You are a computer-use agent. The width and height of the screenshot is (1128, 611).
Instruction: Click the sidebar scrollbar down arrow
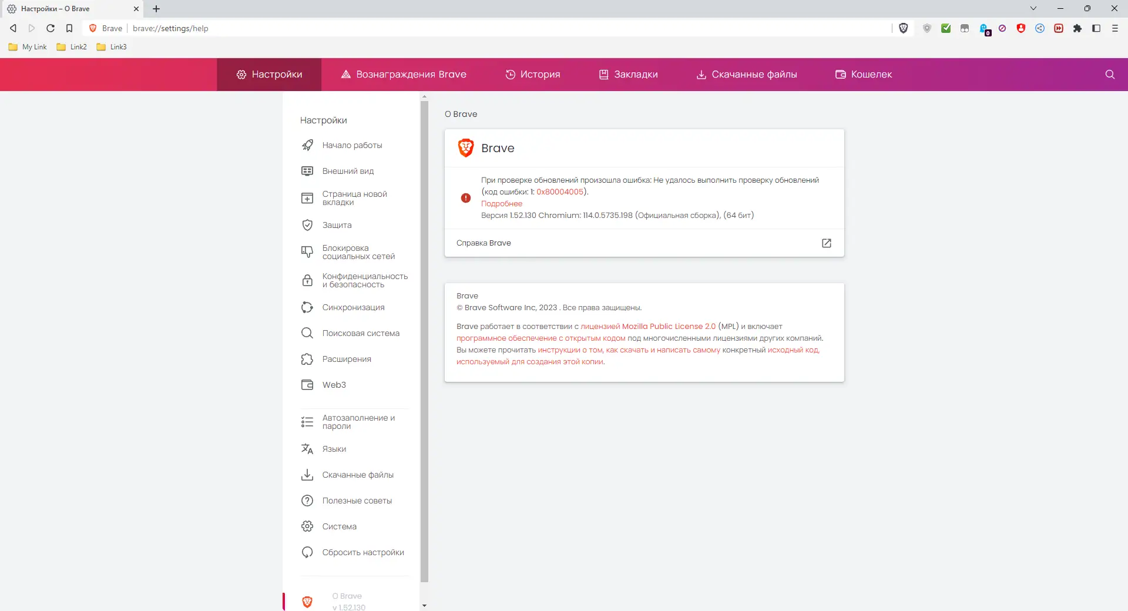click(x=424, y=606)
